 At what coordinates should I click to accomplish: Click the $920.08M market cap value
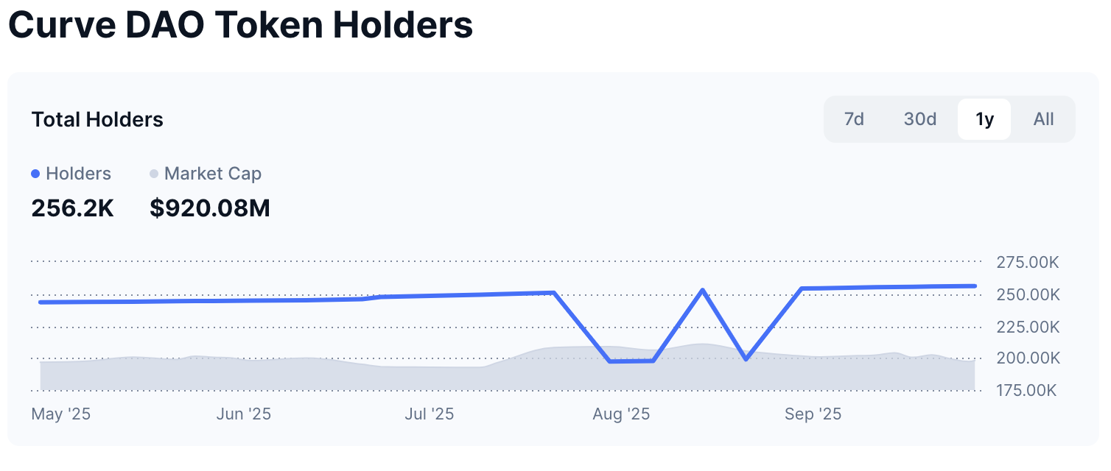[x=210, y=209]
